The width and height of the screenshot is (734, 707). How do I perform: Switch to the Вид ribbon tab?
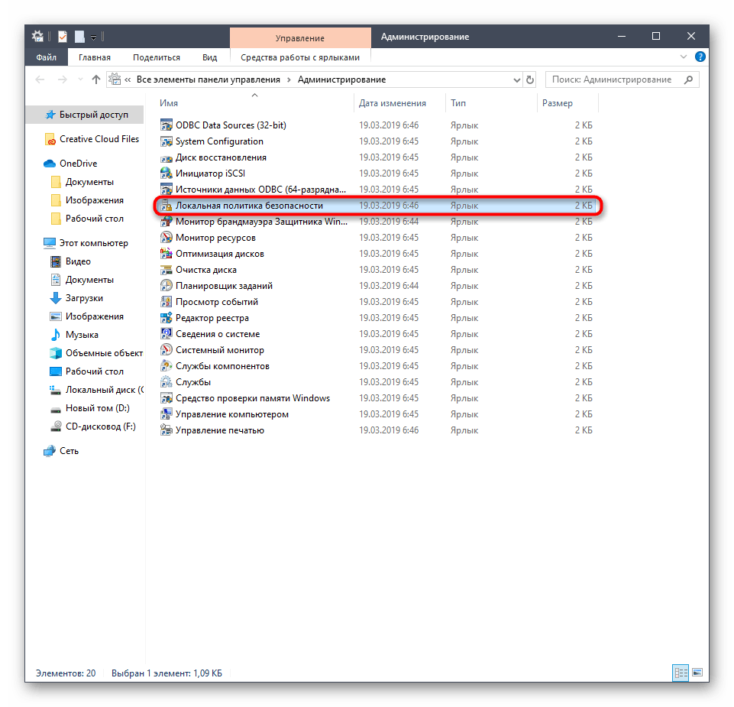[x=209, y=57]
